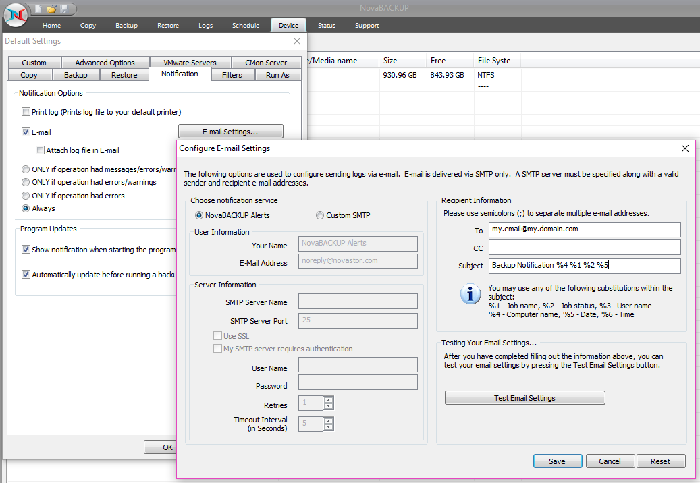Open the Copy ribbon tab
The image size is (700, 483).
coord(88,26)
